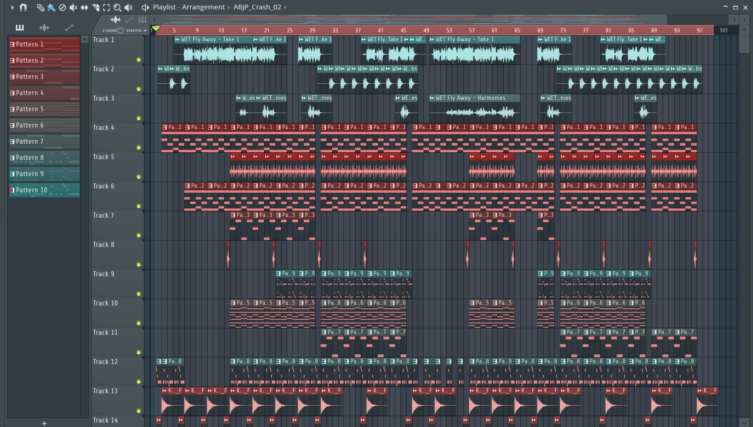The image size is (753, 427).
Task: Switch clip focus to pattern clips
Action: [142, 20]
